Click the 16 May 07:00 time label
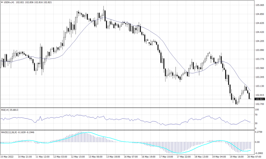Image resolution: width=266 pixels, height=159 pixels. point(131,157)
